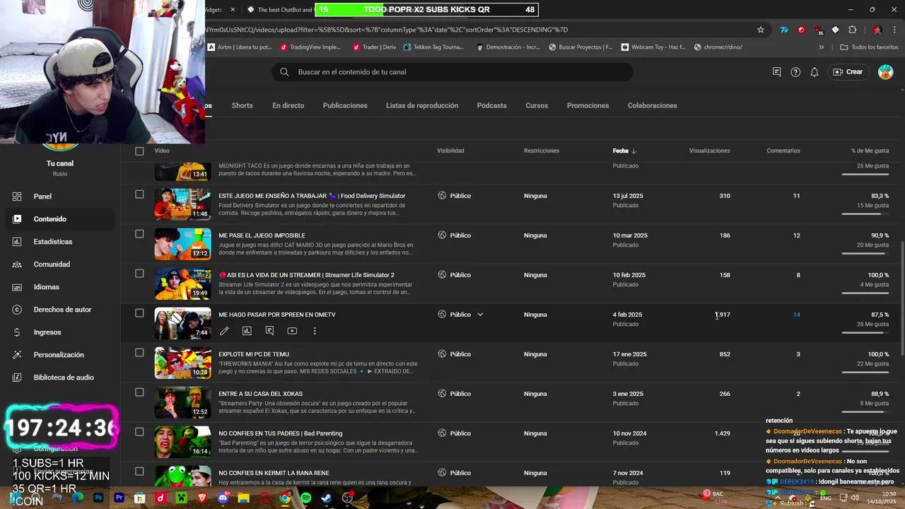Open the notifications bell in YouTube Studio
The height and width of the screenshot is (509, 905).
click(814, 72)
